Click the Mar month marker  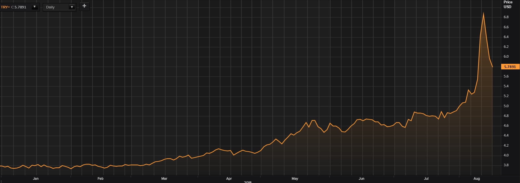click(164, 179)
